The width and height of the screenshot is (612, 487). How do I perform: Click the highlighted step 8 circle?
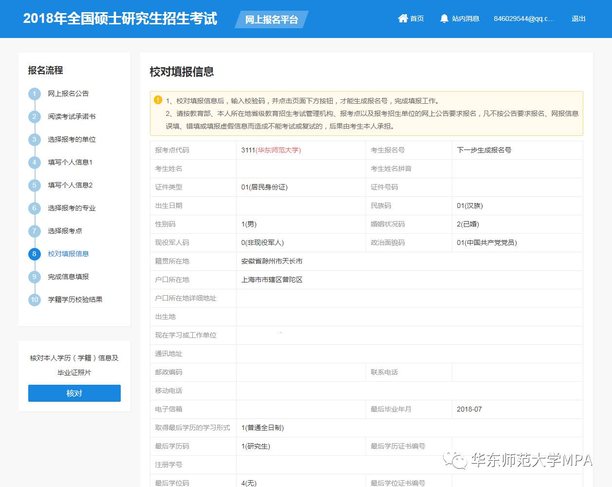tap(34, 254)
